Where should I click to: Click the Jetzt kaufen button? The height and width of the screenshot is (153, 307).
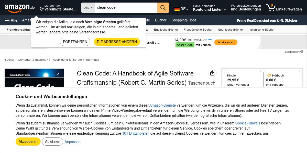pos(226,42)
